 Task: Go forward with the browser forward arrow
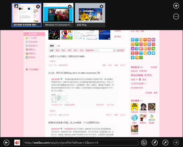[176, 143]
